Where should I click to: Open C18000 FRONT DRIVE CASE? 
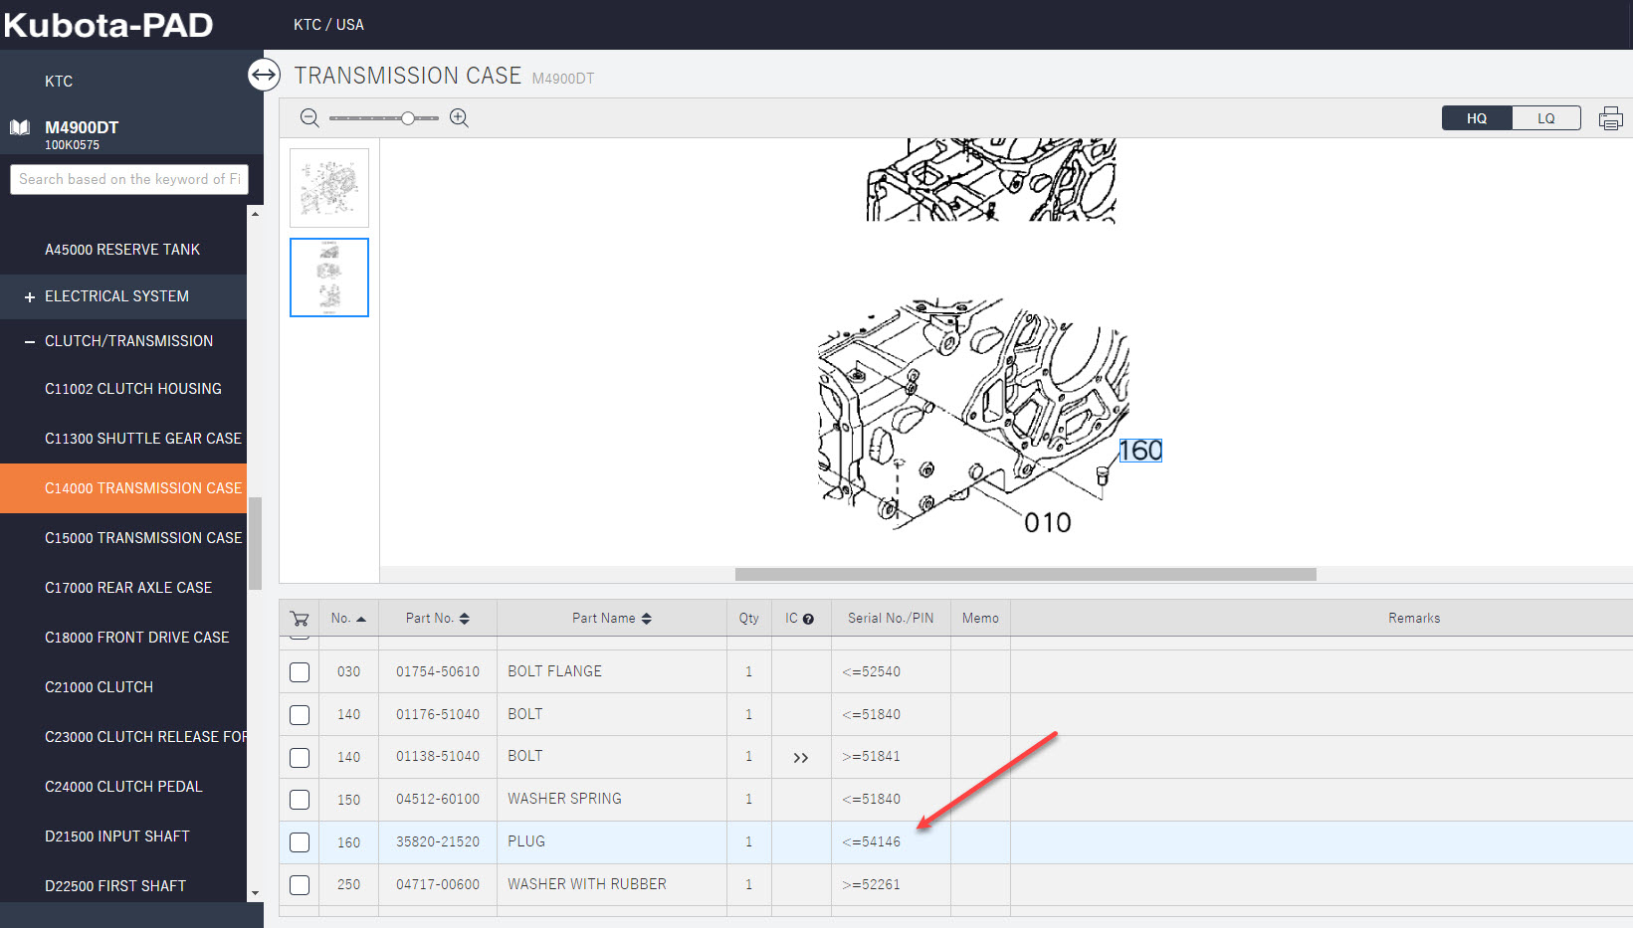click(137, 638)
